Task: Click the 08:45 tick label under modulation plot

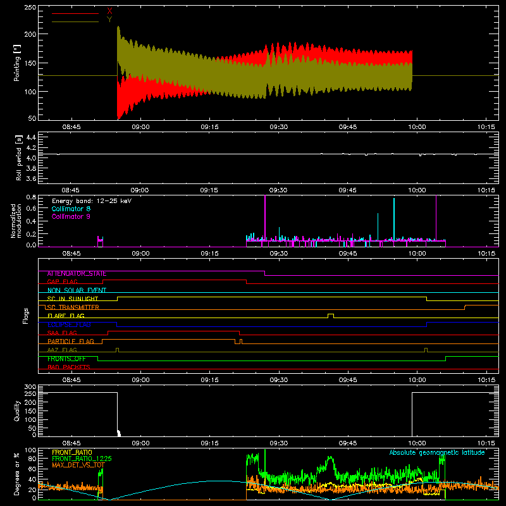Action: point(71,254)
